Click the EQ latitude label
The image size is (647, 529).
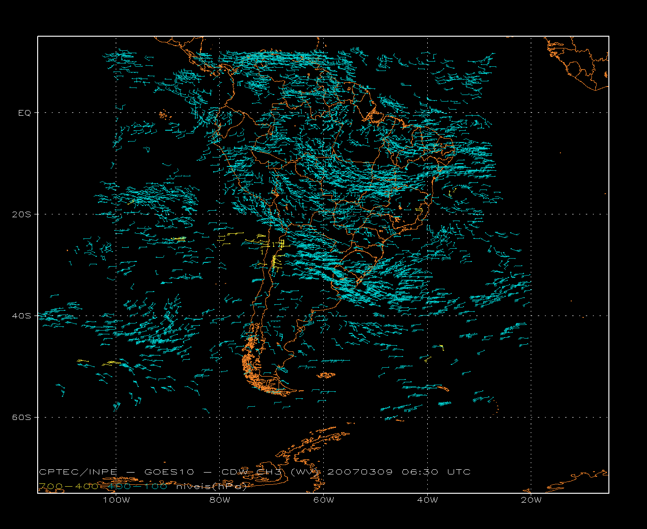[24, 113]
